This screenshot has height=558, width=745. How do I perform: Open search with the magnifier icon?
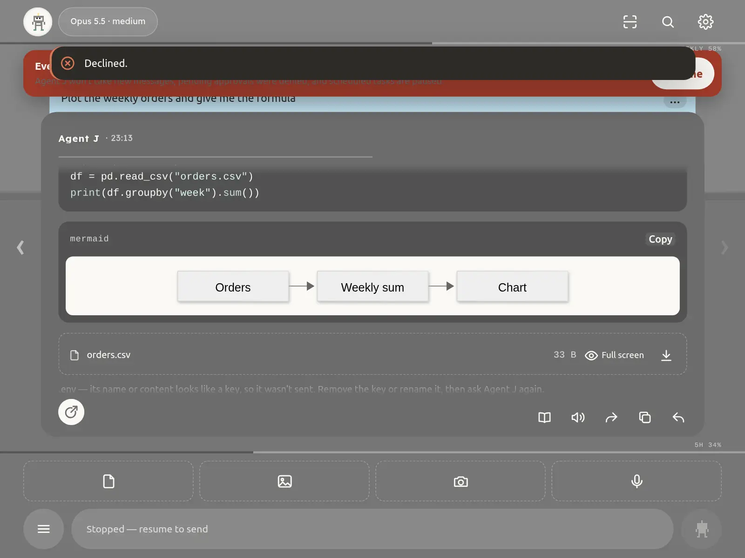(x=668, y=22)
